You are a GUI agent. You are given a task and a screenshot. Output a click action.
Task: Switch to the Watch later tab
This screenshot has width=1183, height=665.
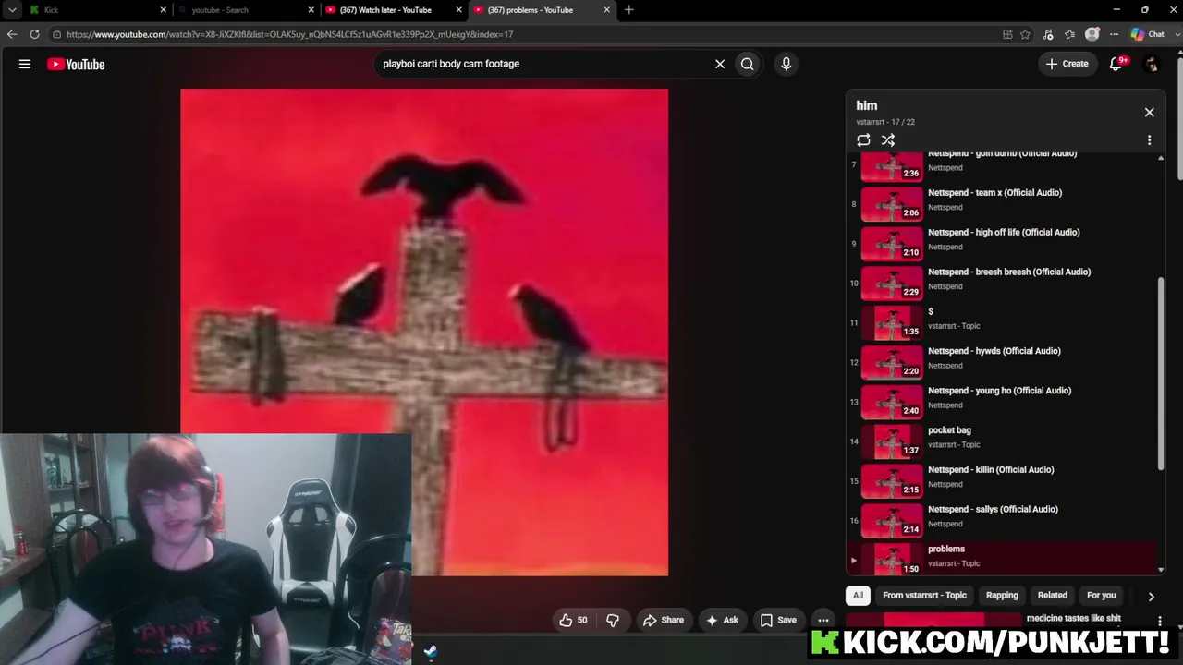[x=393, y=10]
